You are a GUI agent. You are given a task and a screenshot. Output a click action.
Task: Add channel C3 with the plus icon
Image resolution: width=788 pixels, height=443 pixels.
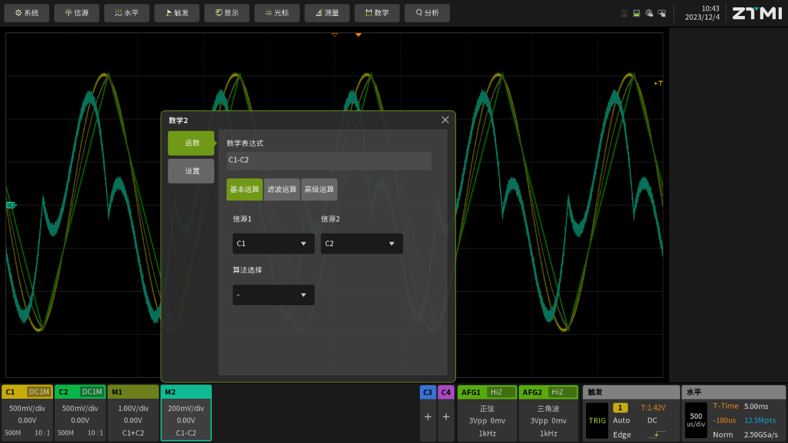(x=428, y=417)
